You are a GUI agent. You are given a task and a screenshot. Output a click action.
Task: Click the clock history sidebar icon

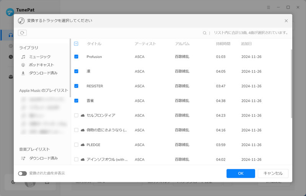pyautogui.click(x=11, y=57)
